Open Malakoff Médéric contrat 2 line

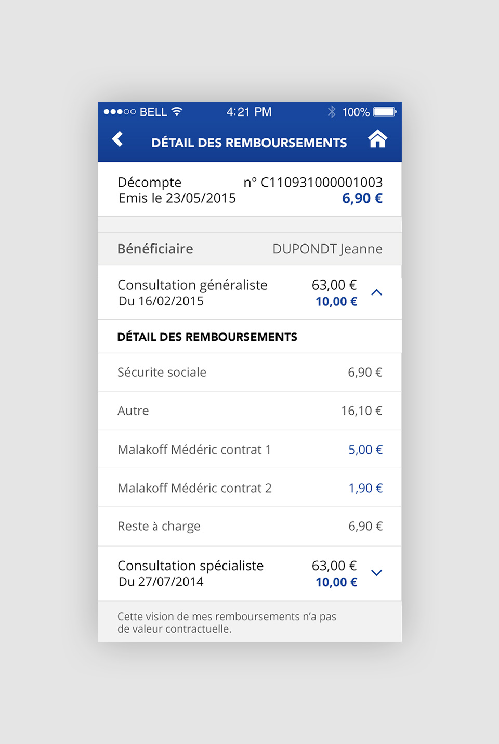coord(249,488)
